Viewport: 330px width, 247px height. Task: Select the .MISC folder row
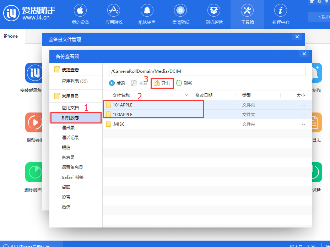tap(207, 124)
